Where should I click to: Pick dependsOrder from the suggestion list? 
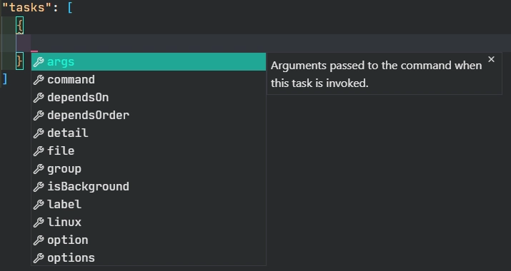coord(149,115)
